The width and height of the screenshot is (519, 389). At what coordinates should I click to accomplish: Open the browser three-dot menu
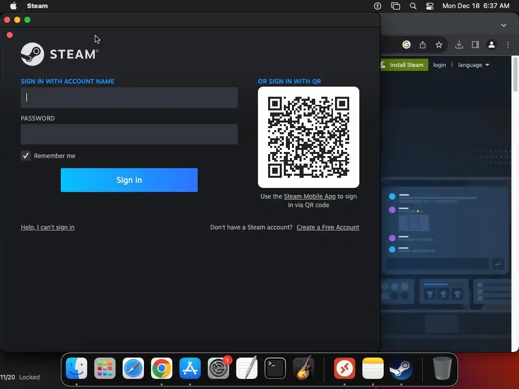point(508,45)
